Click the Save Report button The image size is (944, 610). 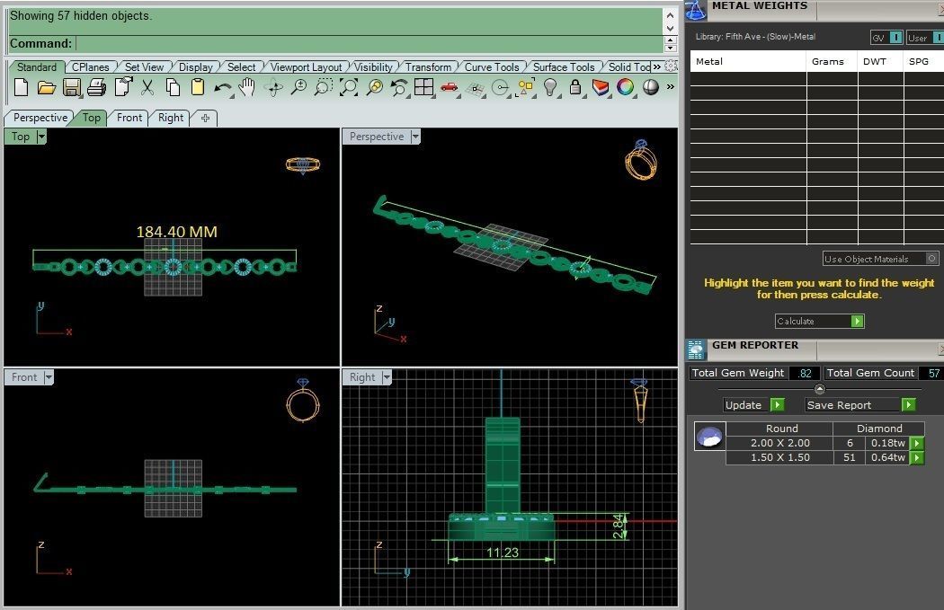coord(860,405)
